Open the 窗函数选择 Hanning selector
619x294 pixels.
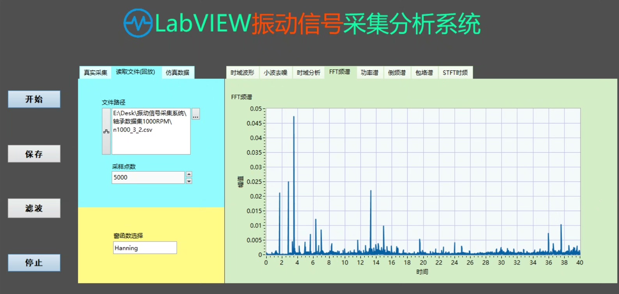[x=145, y=248]
